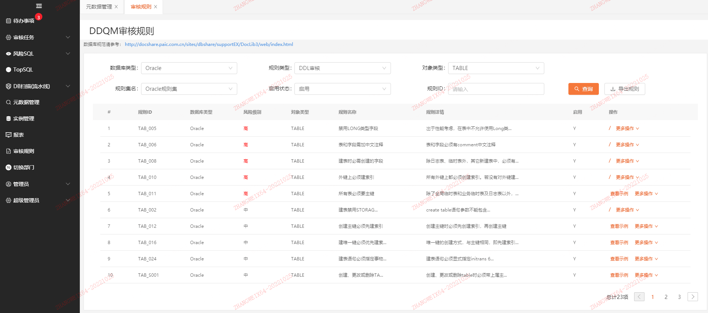The width and height of the screenshot is (708, 313).
Task: Expand 更多操作 for rule TAB_012
Action: click(x=646, y=226)
